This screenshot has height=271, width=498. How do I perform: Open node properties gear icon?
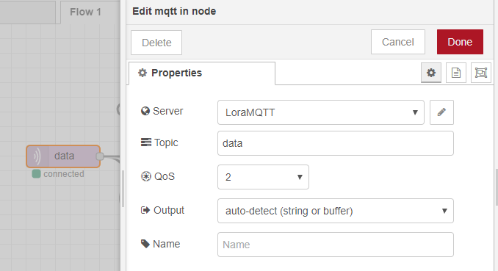[x=431, y=73]
